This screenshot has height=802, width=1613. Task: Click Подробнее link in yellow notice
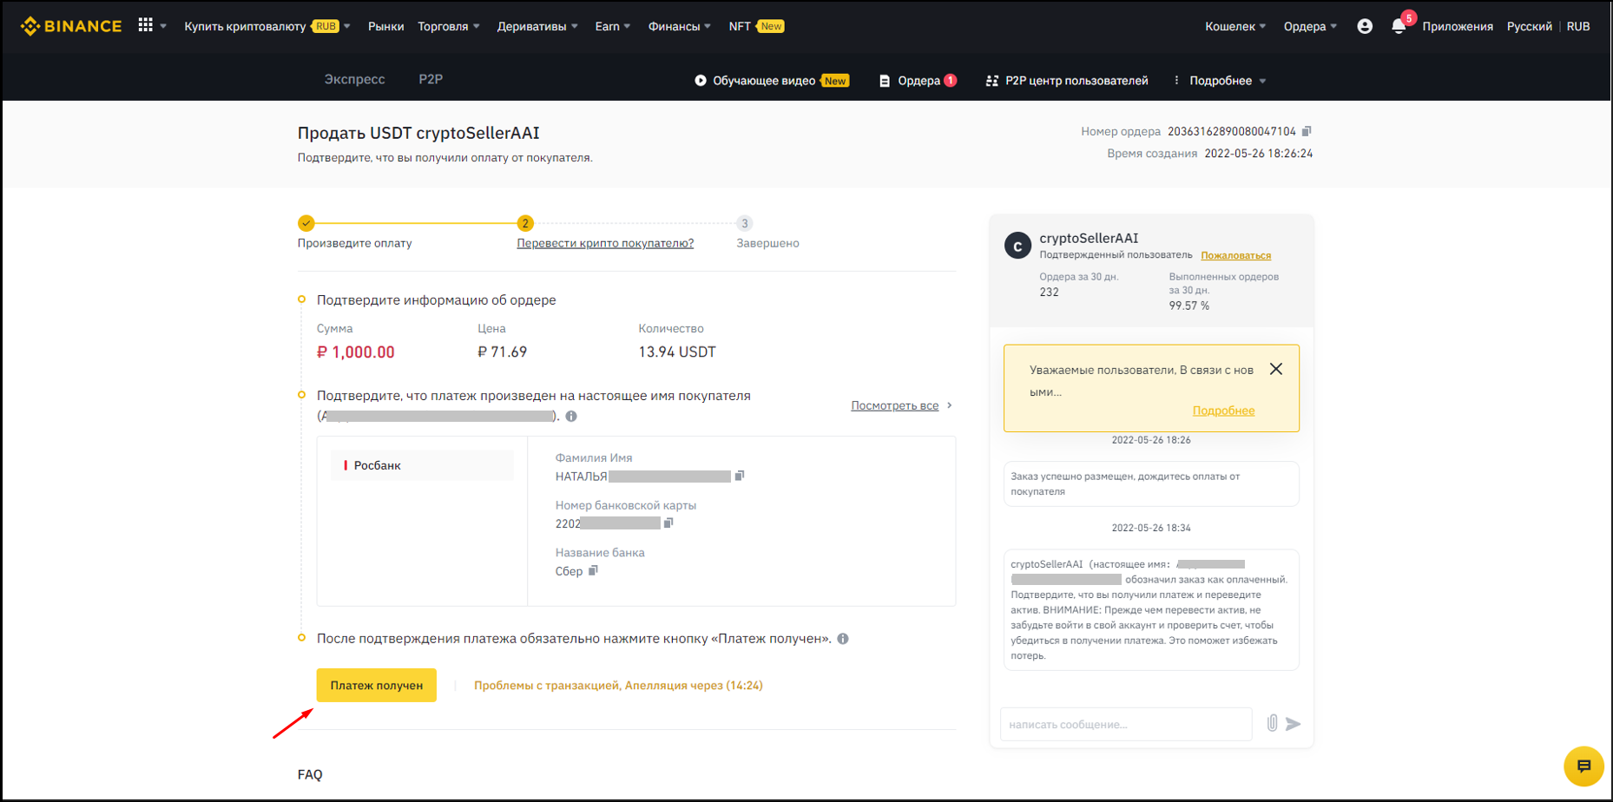tap(1223, 411)
